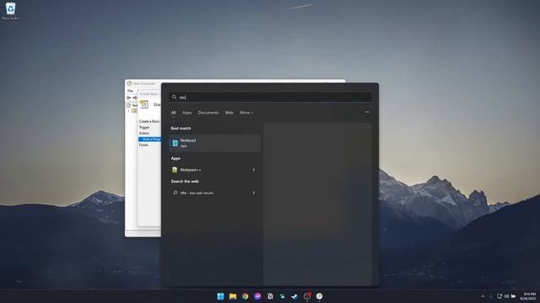540x303 pixels.
Task: Open File Explorer from the taskbar
Action: 233,296
